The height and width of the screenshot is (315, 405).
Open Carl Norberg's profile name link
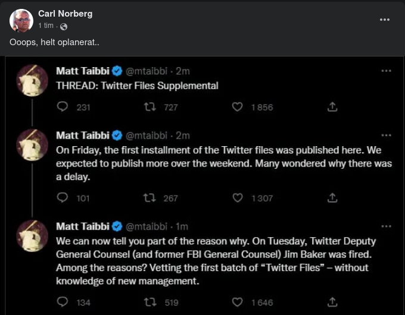pyautogui.click(x=65, y=14)
